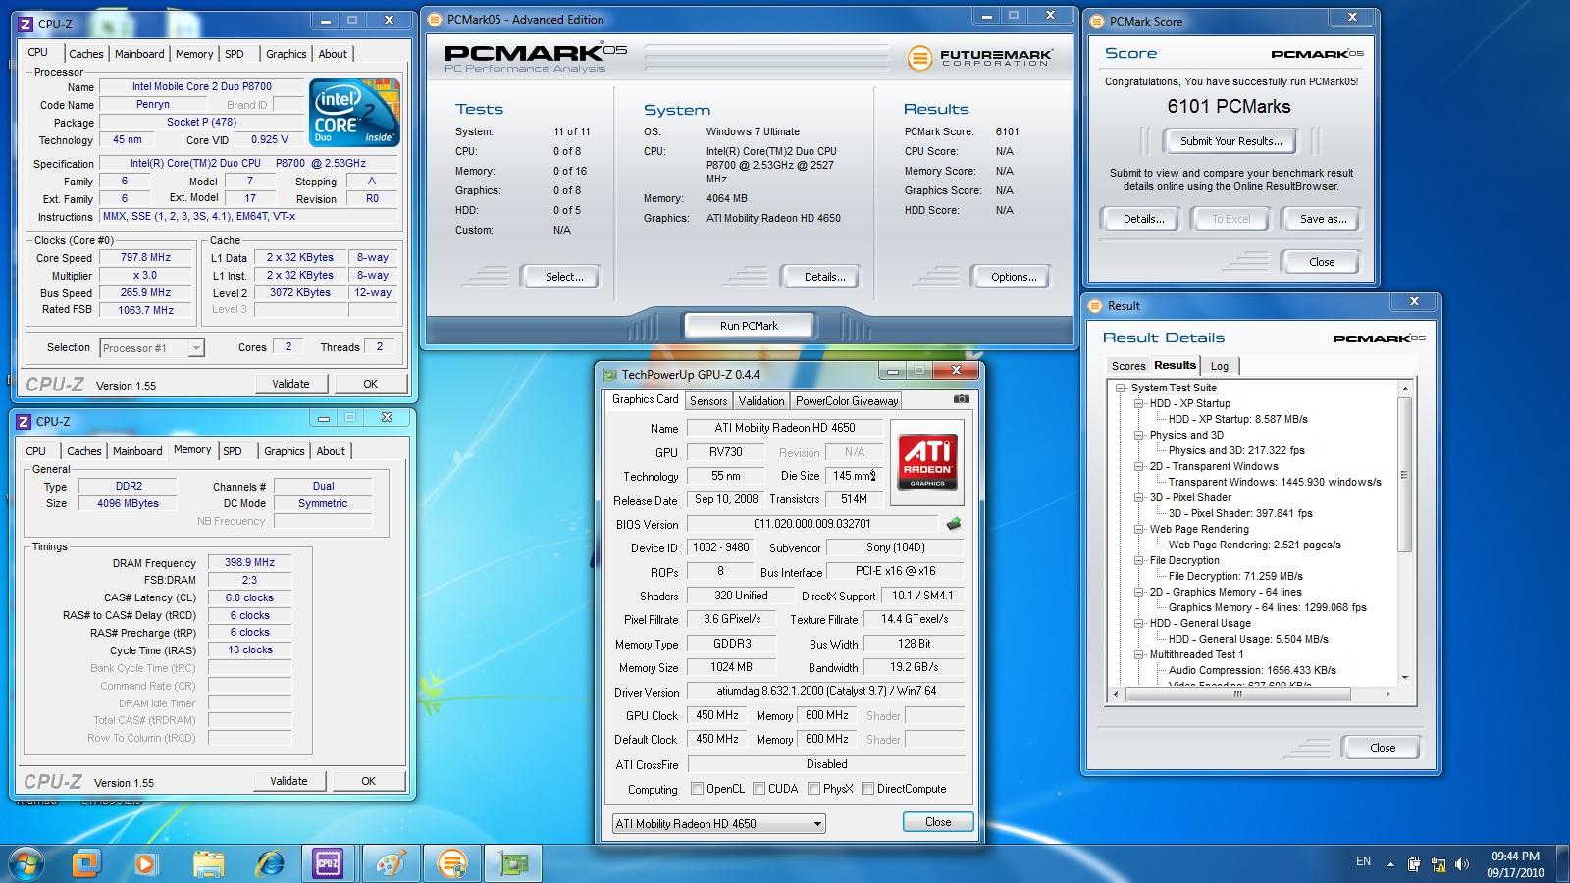The image size is (1570, 883).
Task: Click the EN language indicator in taskbar
Action: coord(1363,861)
